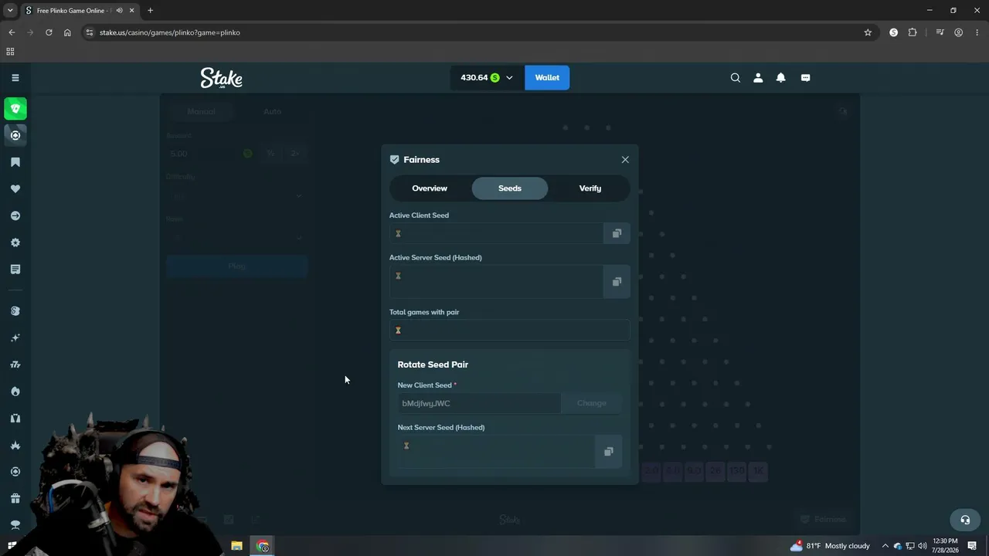Bookmark this page with the star icon
The image size is (989, 556).
868,32
